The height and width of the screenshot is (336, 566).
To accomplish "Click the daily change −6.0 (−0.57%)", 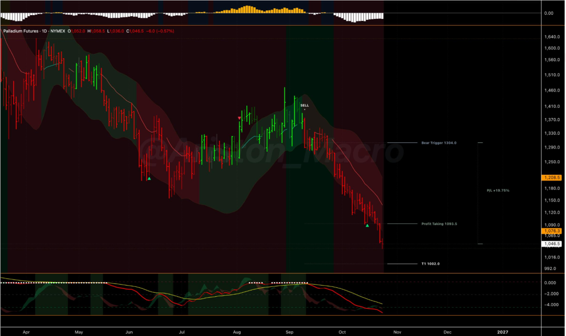I will [x=160, y=31].
